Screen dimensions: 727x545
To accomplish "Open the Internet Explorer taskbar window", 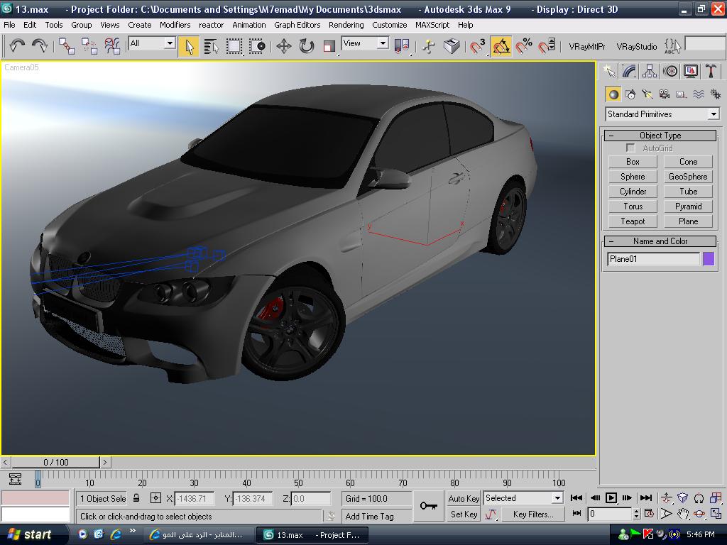I will coord(199,535).
